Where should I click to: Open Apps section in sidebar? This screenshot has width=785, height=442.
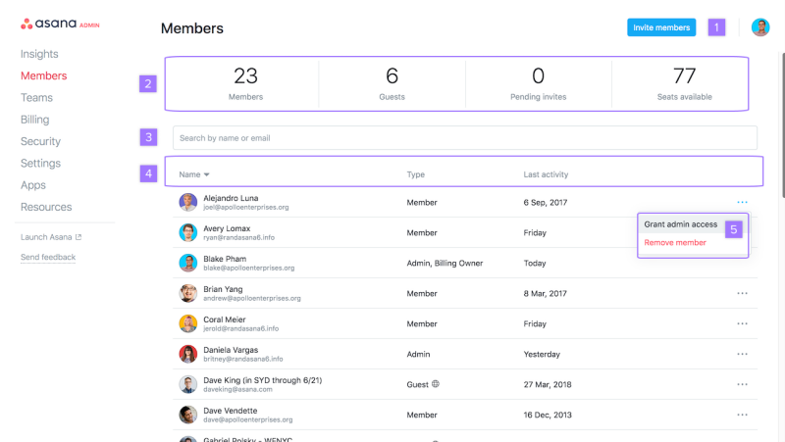tap(33, 185)
